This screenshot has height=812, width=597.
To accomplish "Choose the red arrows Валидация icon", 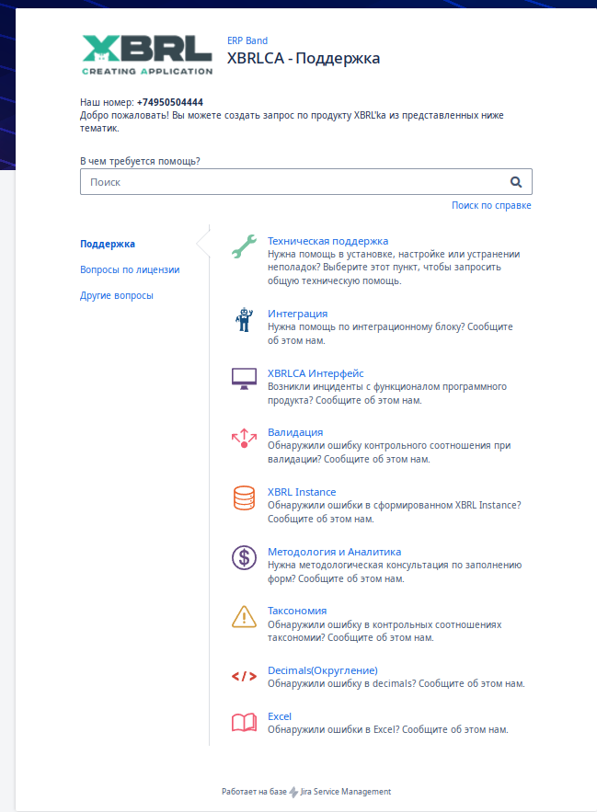I will tap(244, 438).
